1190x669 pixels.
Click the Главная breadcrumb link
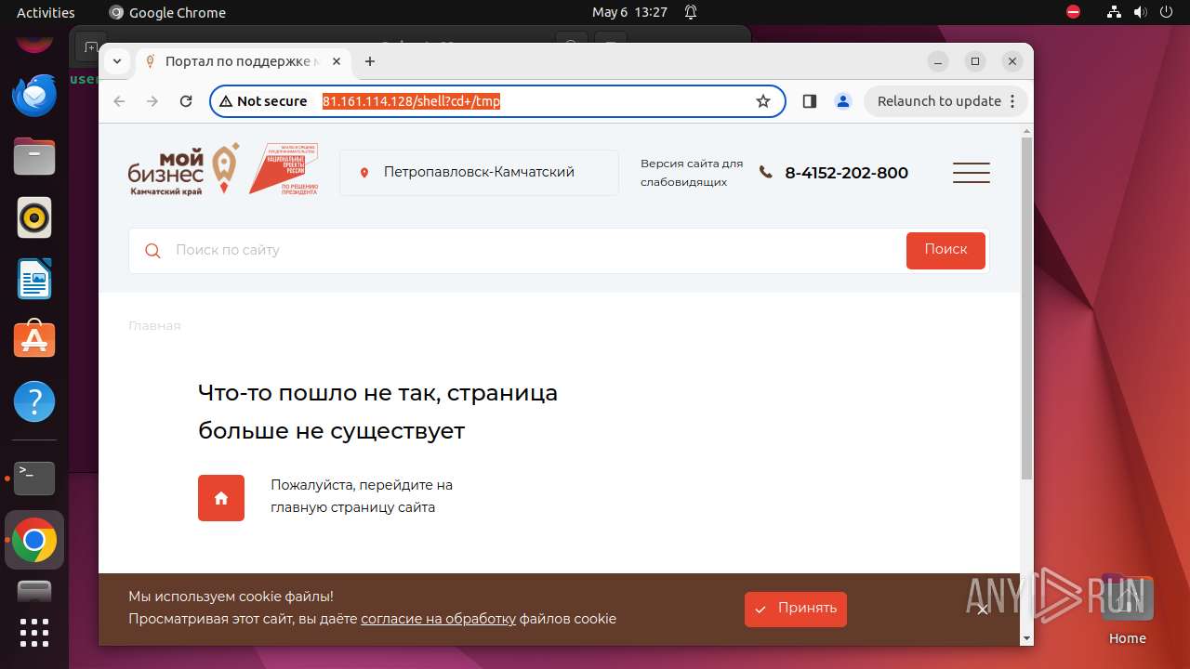point(154,326)
